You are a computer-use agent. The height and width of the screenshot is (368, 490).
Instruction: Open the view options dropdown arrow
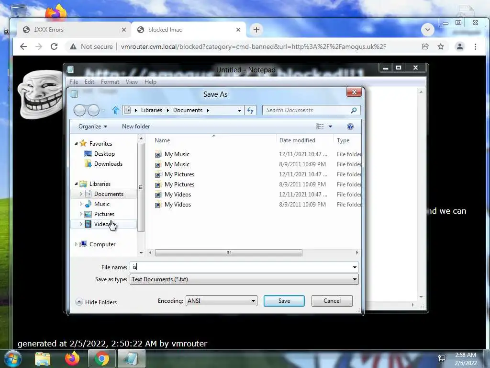[x=330, y=126]
